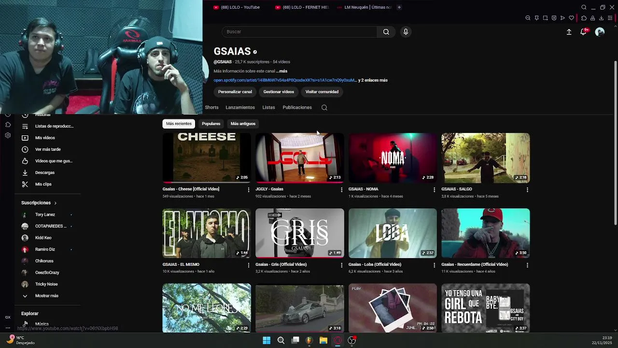Click the pin icon in Opera toolbar
This screenshot has width=618, height=348.
pos(536,18)
